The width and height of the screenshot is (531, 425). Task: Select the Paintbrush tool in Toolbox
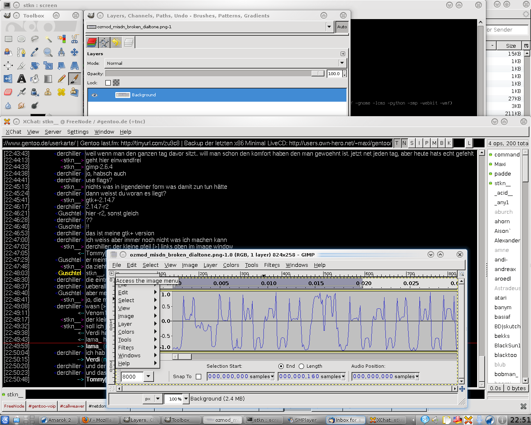(x=74, y=78)
